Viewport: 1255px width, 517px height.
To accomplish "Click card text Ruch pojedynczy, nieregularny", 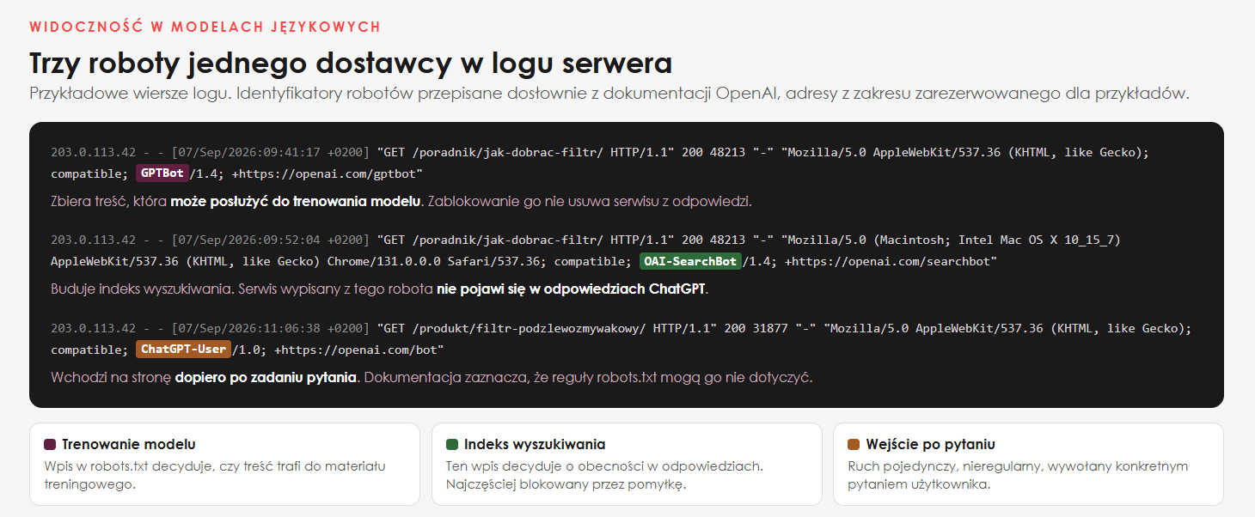I will click(946, 466).
